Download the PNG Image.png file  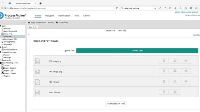coord(175,71)
